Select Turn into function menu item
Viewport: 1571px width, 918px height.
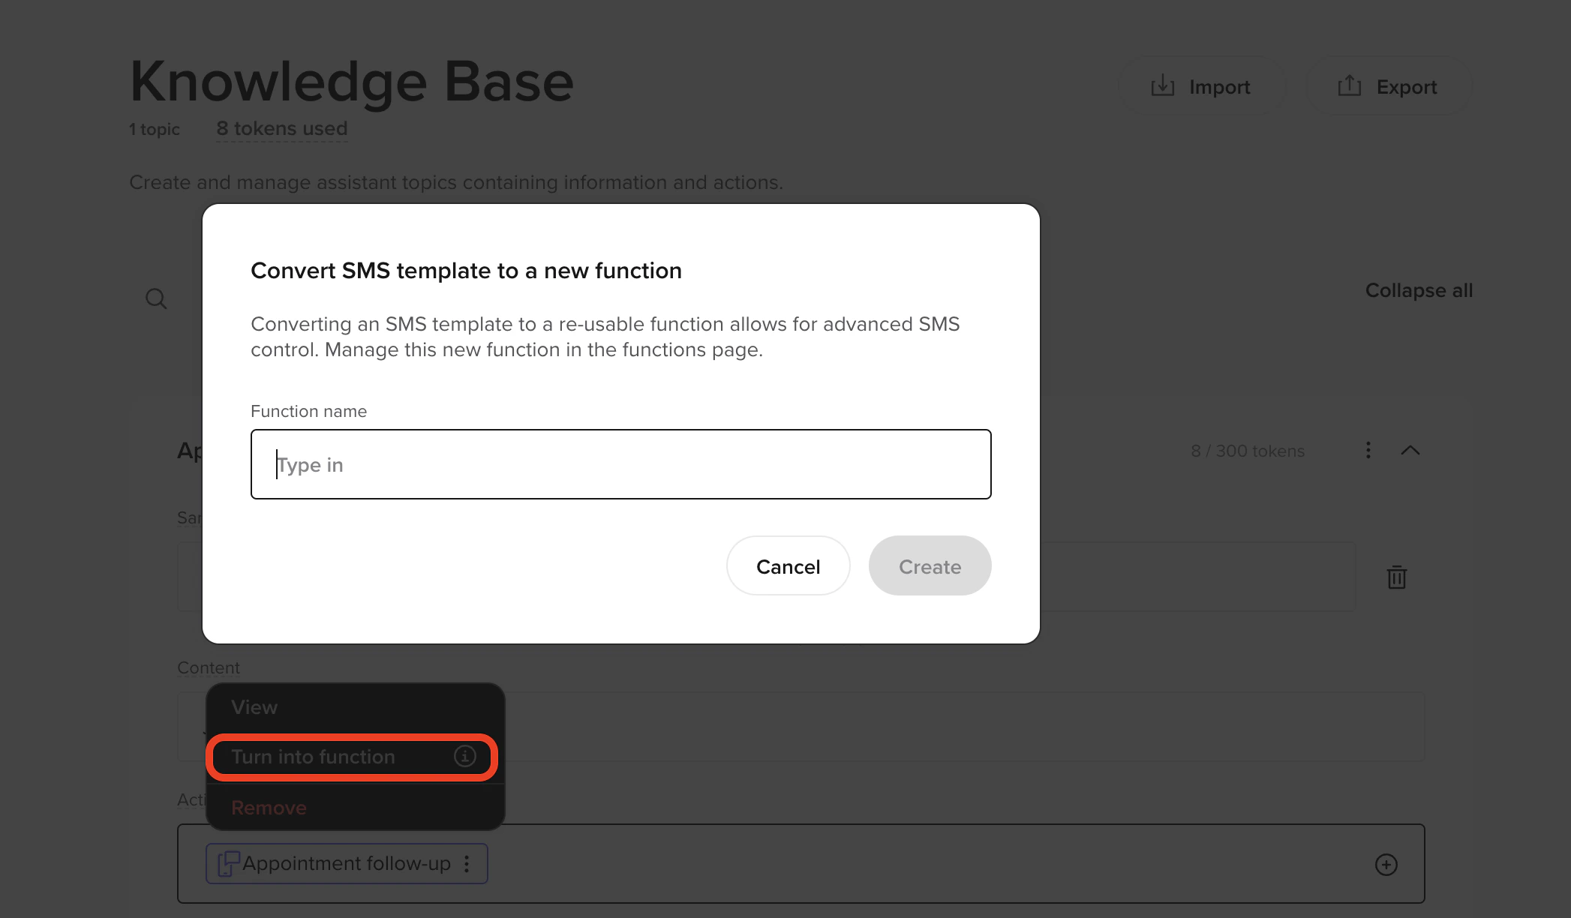[314, 757]
